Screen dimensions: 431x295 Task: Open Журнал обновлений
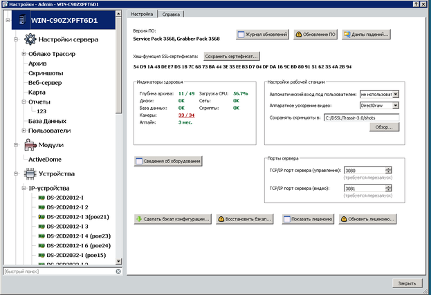[x=262, y=35]
